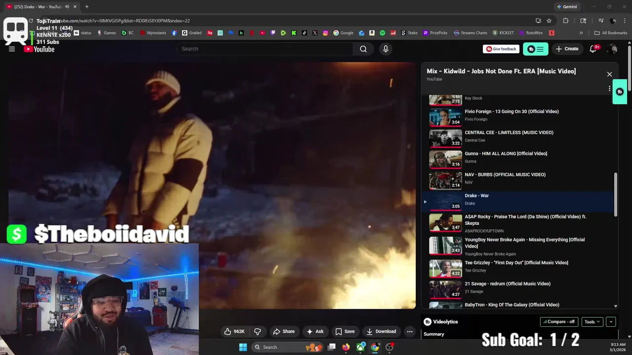Open more actions ellipsis below the video
The height and width of the screenshot is (355, 632).
coord(409,331)
